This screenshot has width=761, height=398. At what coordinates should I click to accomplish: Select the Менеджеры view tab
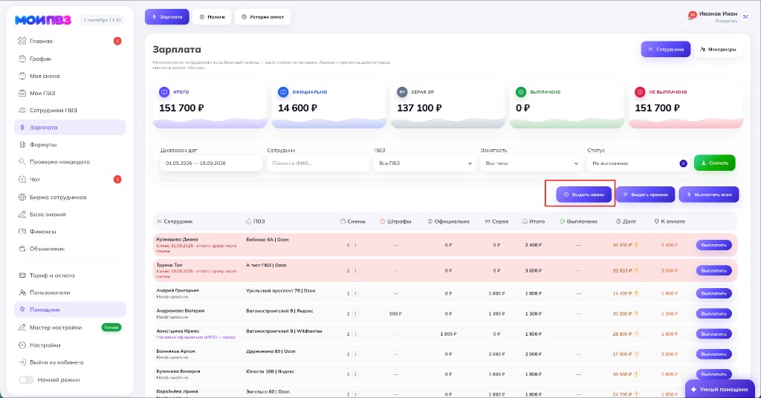(x=717, y=50)
